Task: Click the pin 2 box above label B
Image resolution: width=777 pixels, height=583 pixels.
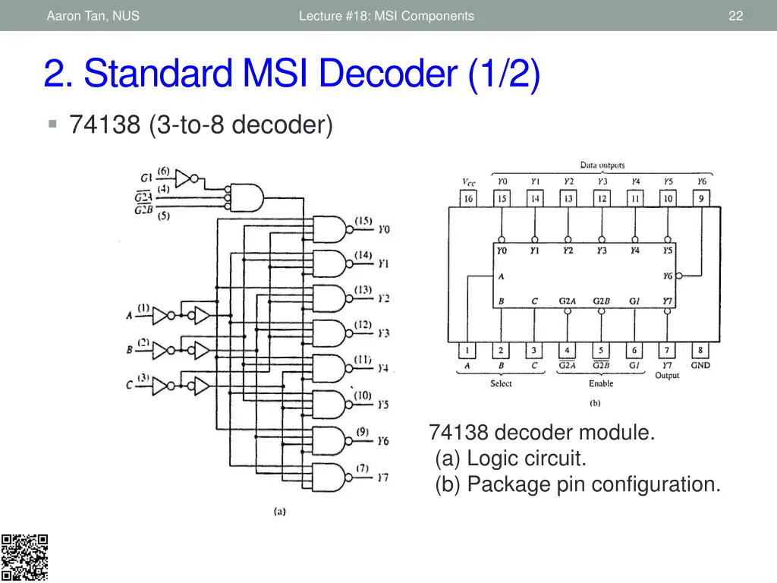Action: point(501,351)
